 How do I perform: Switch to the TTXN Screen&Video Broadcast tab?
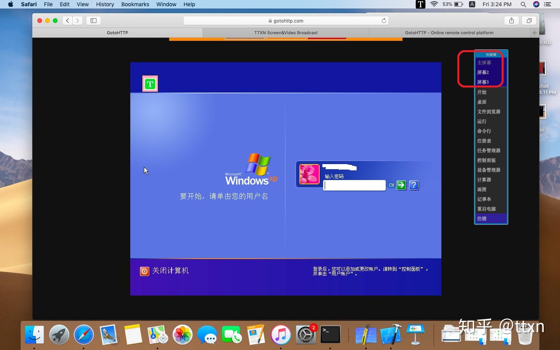286,33
